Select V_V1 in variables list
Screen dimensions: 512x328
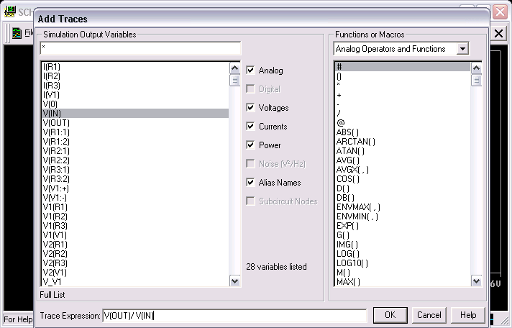(x=135, y=282)
